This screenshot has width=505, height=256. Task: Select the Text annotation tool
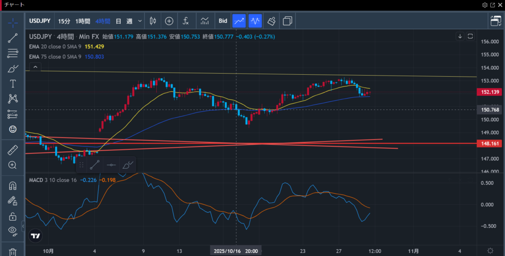pyautogui.click(x=13, y=84)
